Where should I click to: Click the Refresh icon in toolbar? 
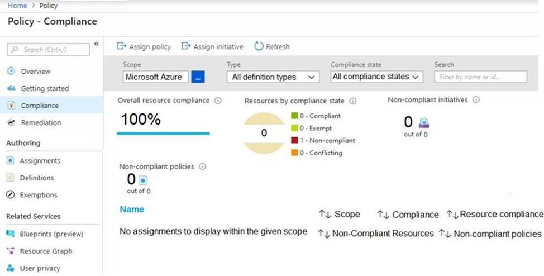click(x=259, y=47)
